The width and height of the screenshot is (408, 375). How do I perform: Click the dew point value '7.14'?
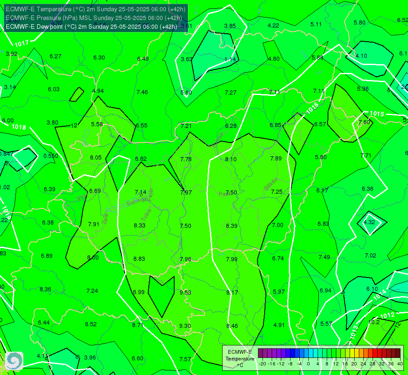click(x=140, y=192)
